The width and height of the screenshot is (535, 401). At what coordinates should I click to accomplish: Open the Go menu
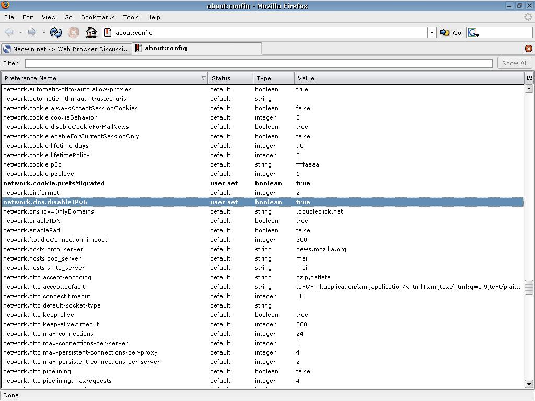(68, 17)
